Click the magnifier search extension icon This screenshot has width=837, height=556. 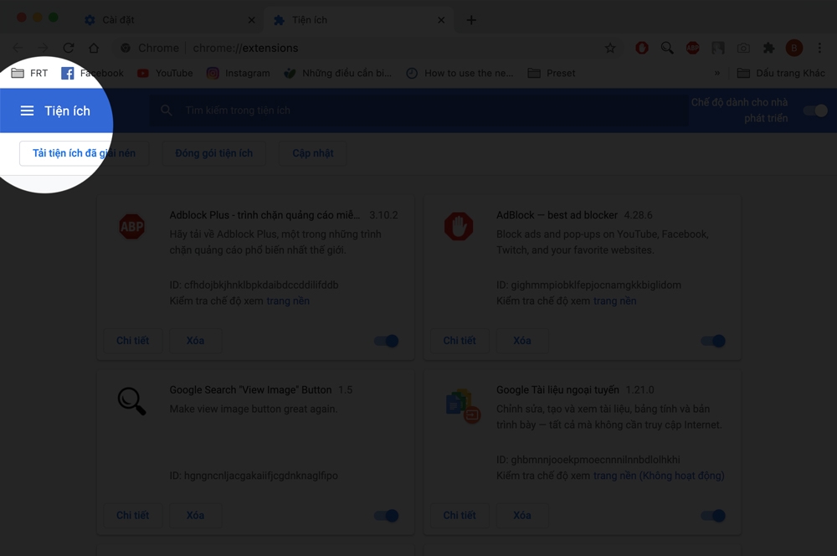pyautogui.click(x=667, y=48)
